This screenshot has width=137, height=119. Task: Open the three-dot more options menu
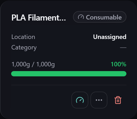pyautogui.click(x=99, y=100)
